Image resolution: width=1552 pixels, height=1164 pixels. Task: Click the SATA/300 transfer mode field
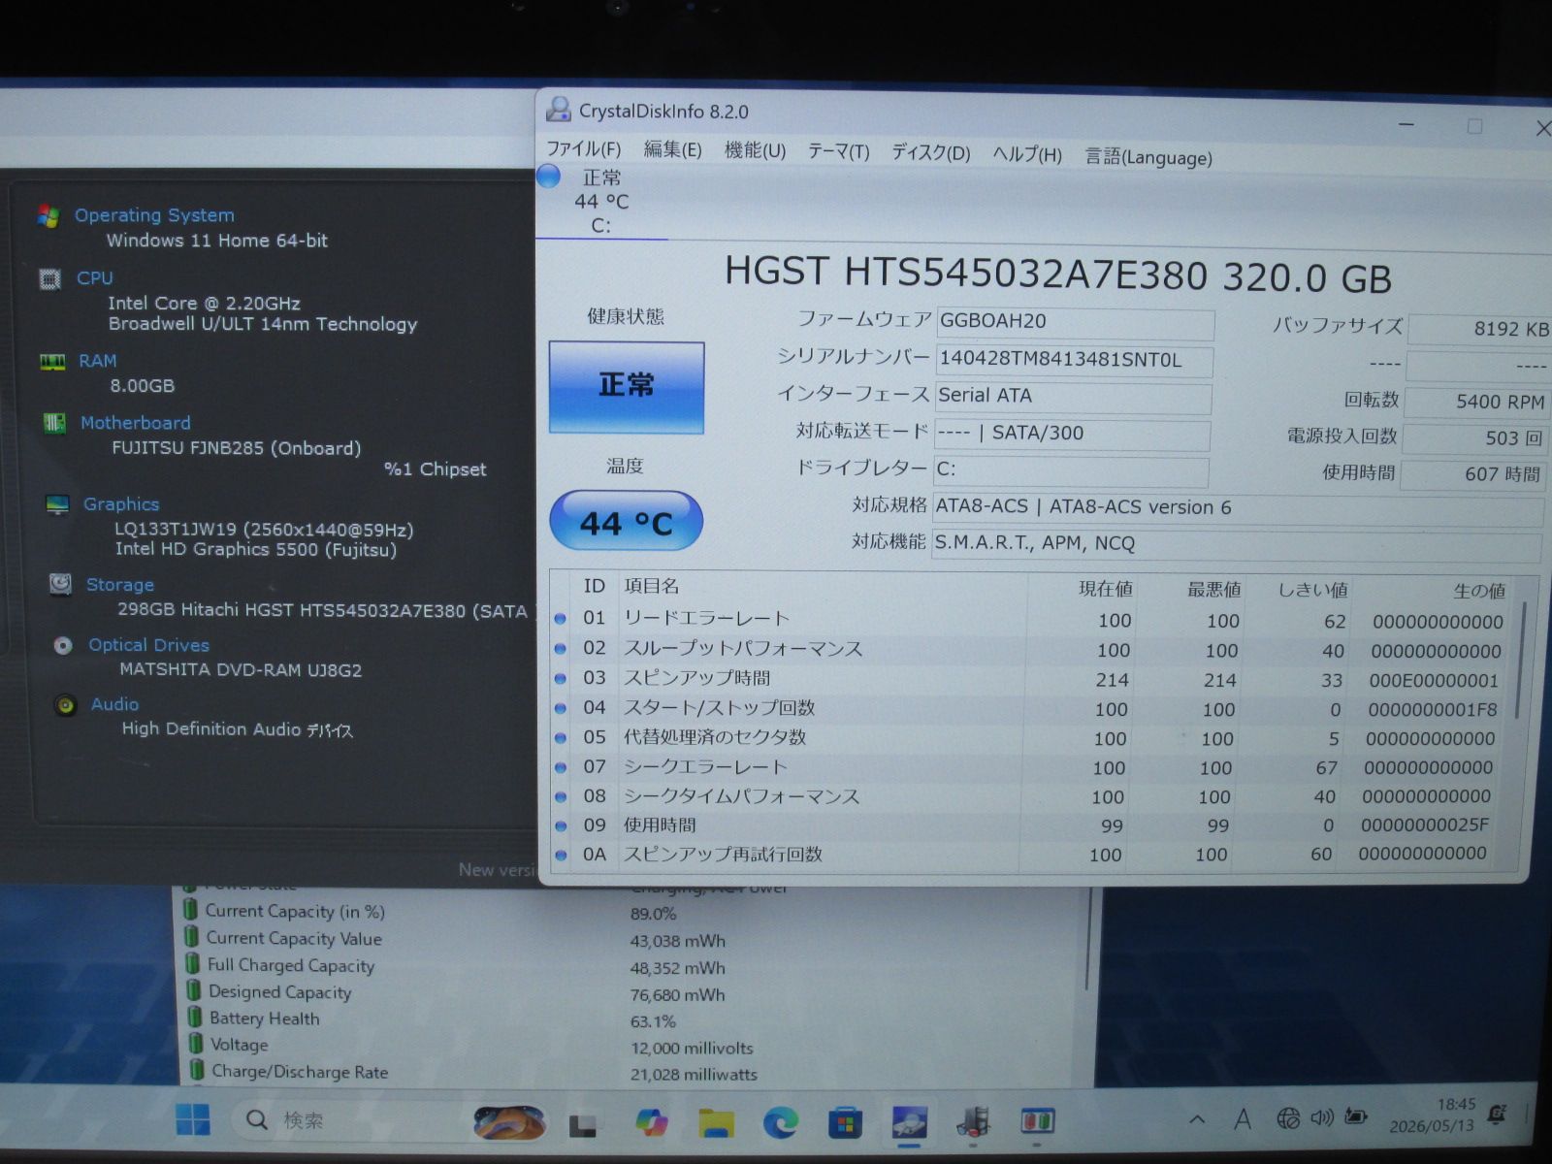(x=1072, y=434)
